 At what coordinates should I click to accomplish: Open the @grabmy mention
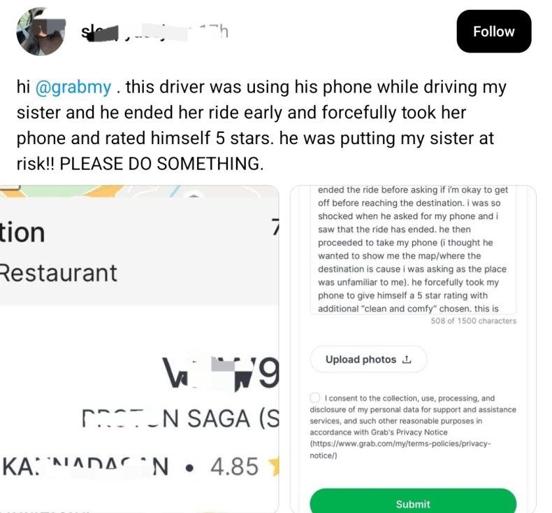point(73,87)
